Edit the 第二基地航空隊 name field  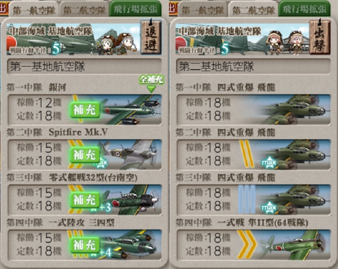click(254, 66)
